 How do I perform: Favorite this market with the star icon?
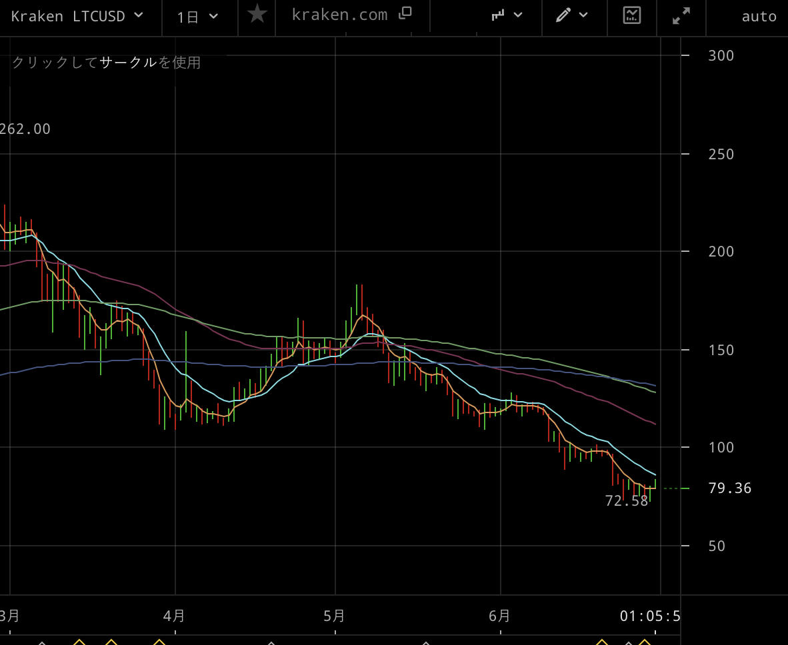(257, 14)
